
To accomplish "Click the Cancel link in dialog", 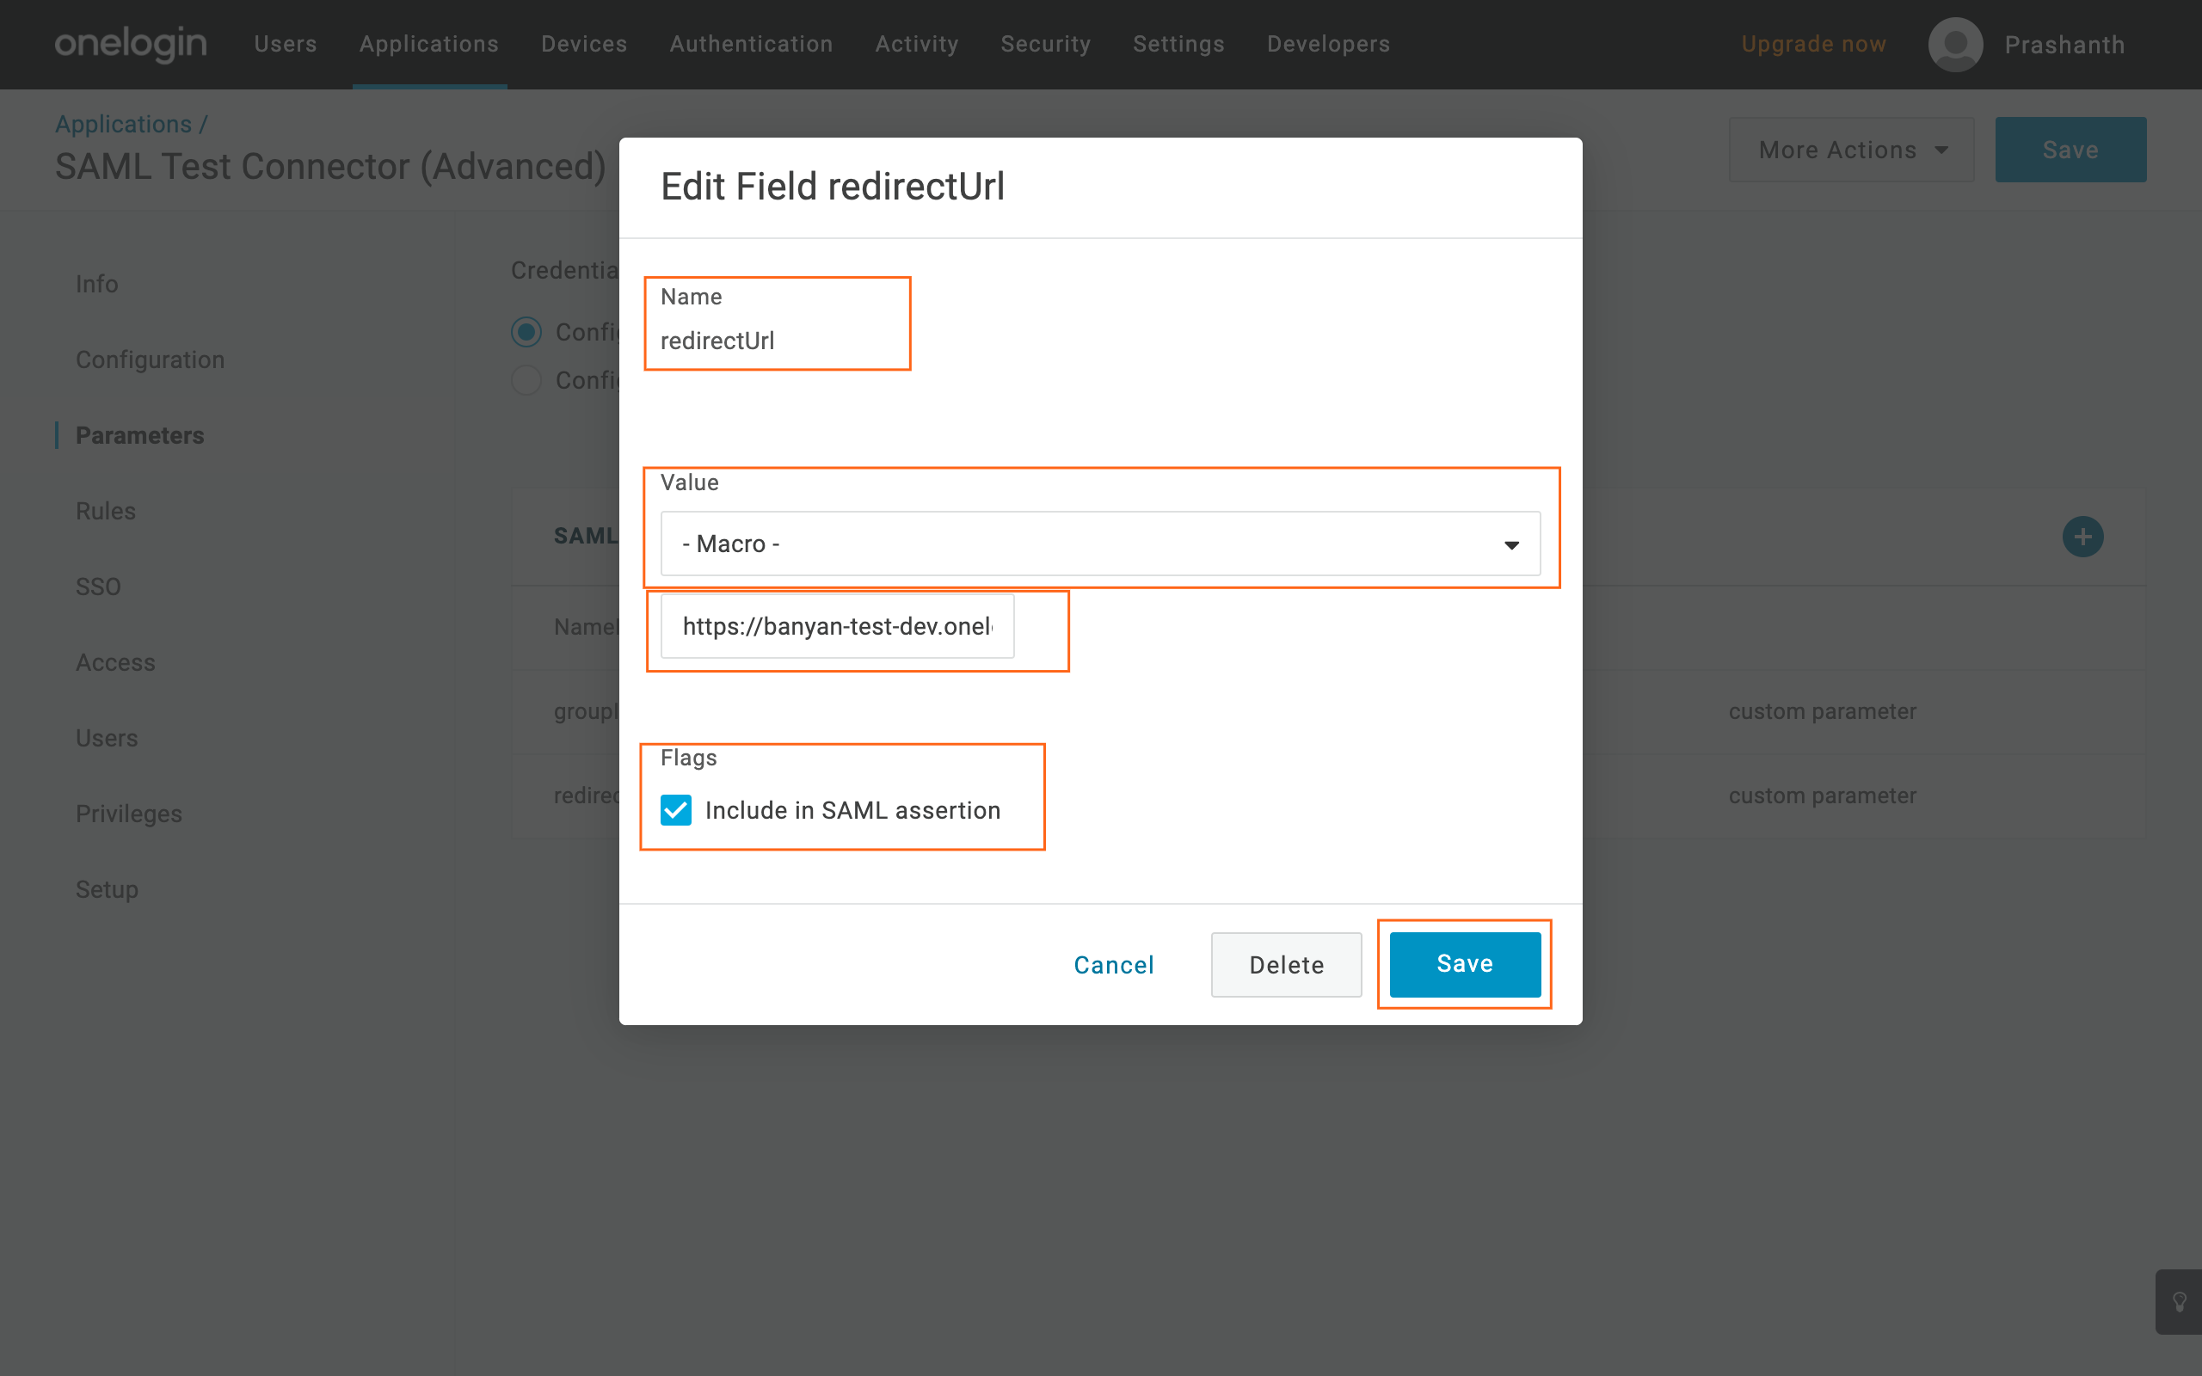I will 1113,964.
